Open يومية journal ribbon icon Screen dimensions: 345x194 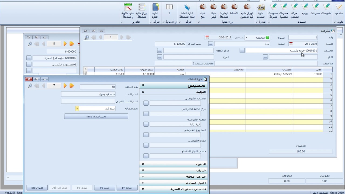coord(305,10)
